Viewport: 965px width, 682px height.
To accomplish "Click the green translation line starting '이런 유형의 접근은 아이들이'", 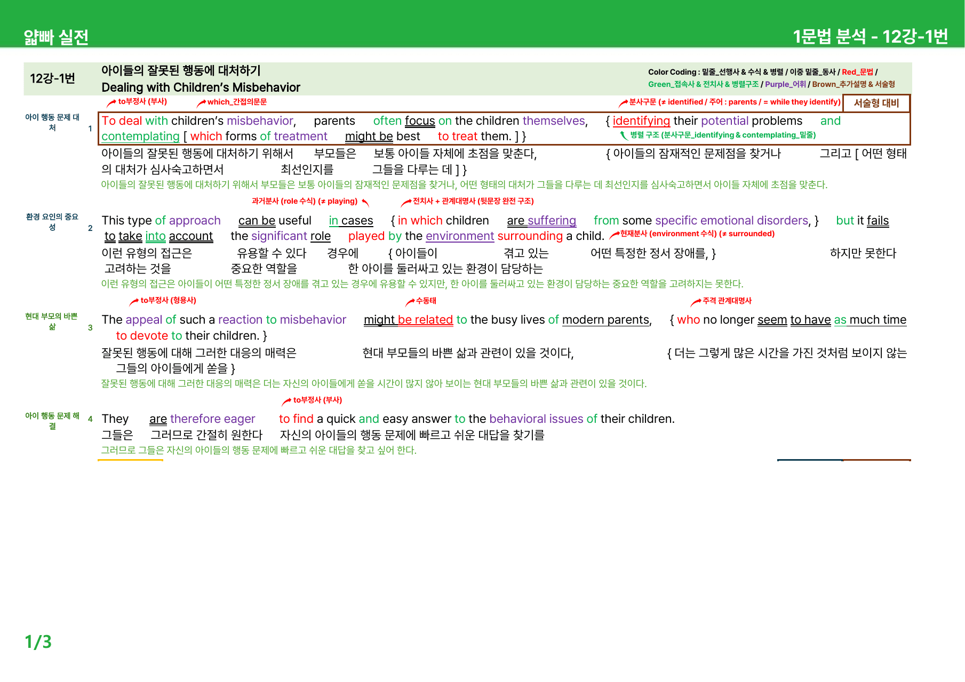I will tap(422, 284).
